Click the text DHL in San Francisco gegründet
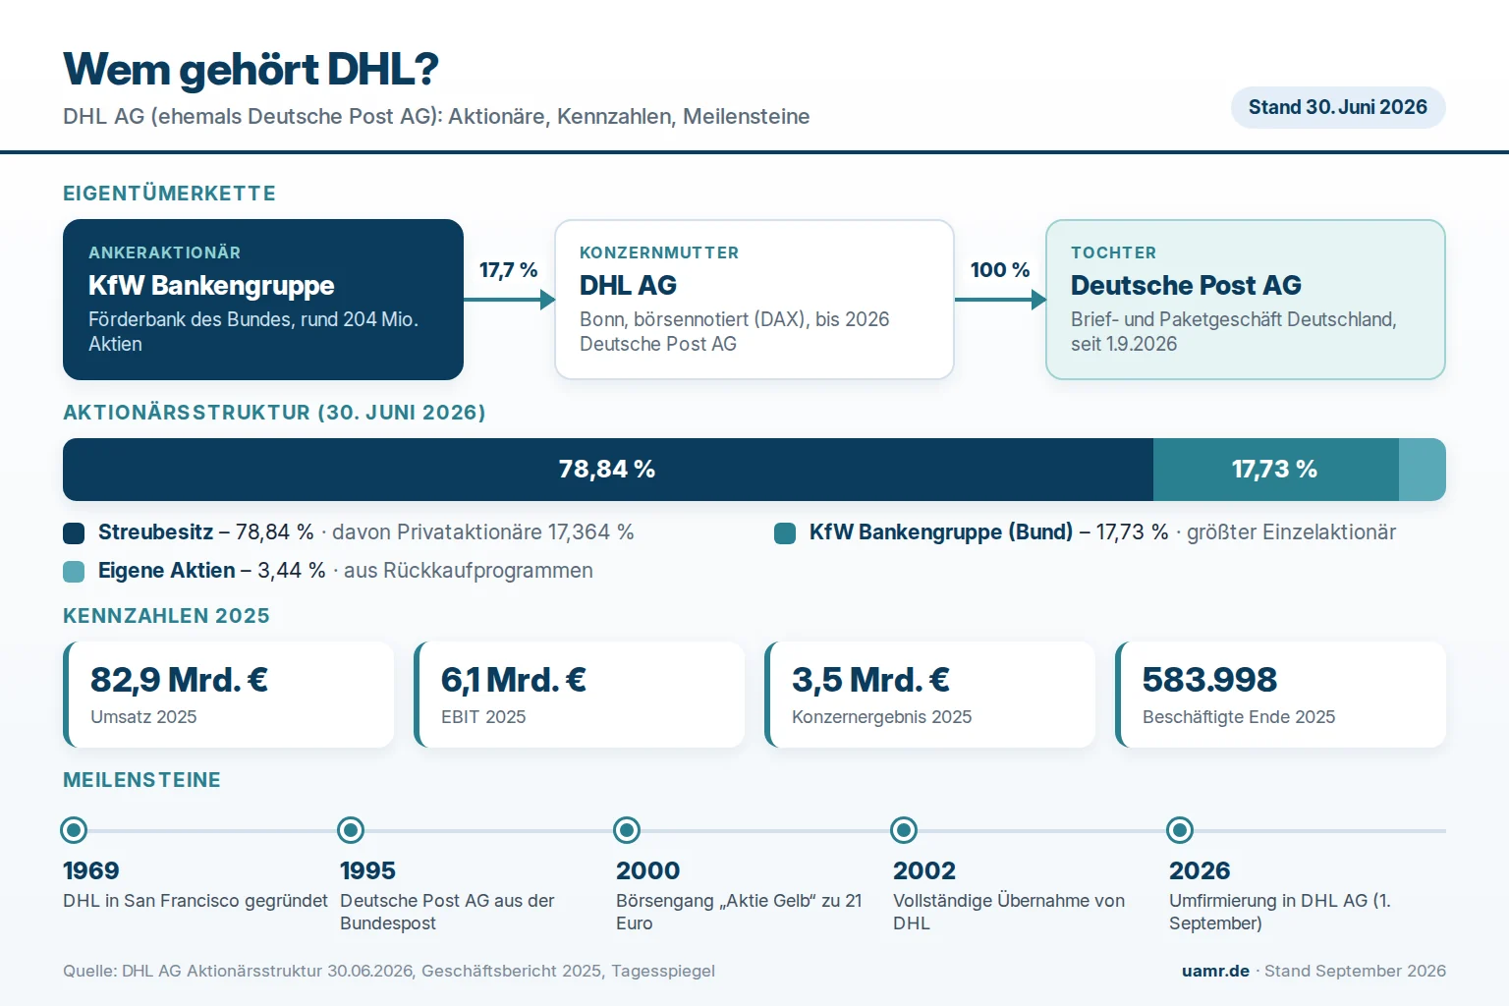This screenshot has width=1509, height=1006. (x=196, y=901)
